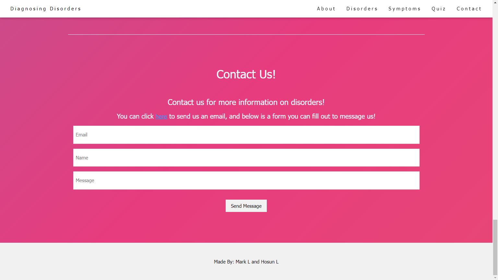Click the 'Contact Us!' heading
Screen dimensions: 498x280
(246, 74)
